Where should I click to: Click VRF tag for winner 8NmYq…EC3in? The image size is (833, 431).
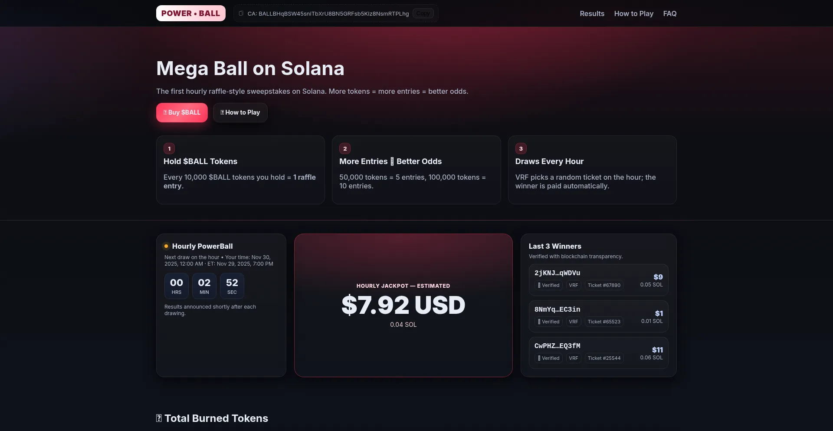point(573,322)
